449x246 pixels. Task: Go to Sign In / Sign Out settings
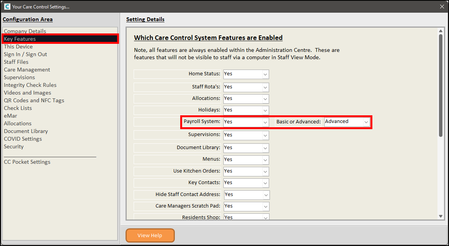pyautogui.click(x=25, y=54)
